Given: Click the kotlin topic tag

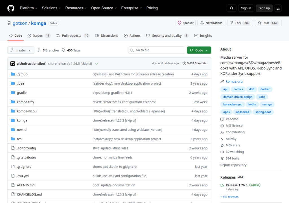Looking at the screenshot, I should (252, 104).
